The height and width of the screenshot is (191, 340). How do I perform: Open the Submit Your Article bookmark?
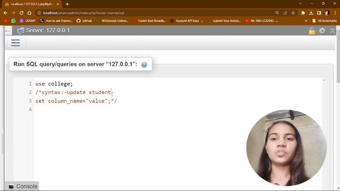224,21
